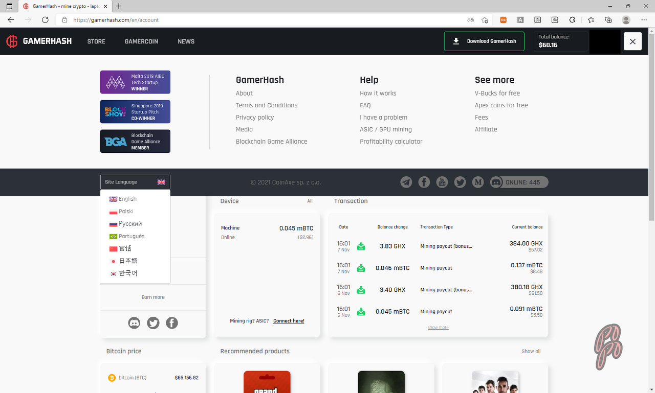Click the Download GamerHash button
Screen dimensions: 655x393
[x=484, y=41]
